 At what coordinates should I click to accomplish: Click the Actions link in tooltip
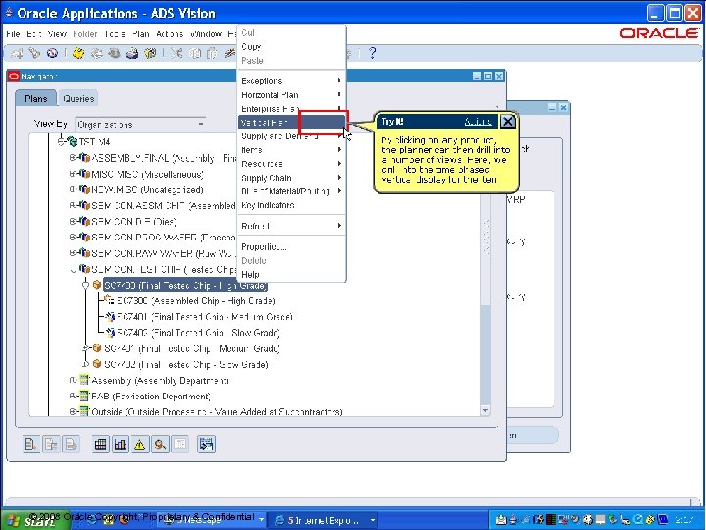(478, 122)
